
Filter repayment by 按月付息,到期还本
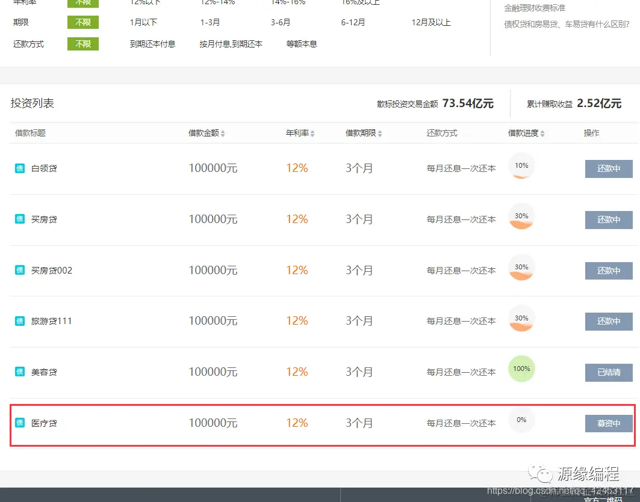pyautogui.click(x=231, y=44)
